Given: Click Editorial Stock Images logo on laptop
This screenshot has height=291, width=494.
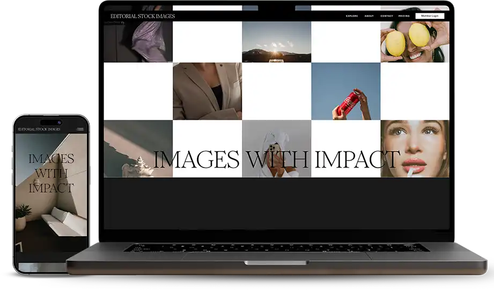Looking at the screenshot, I should [x=142, y=16].
